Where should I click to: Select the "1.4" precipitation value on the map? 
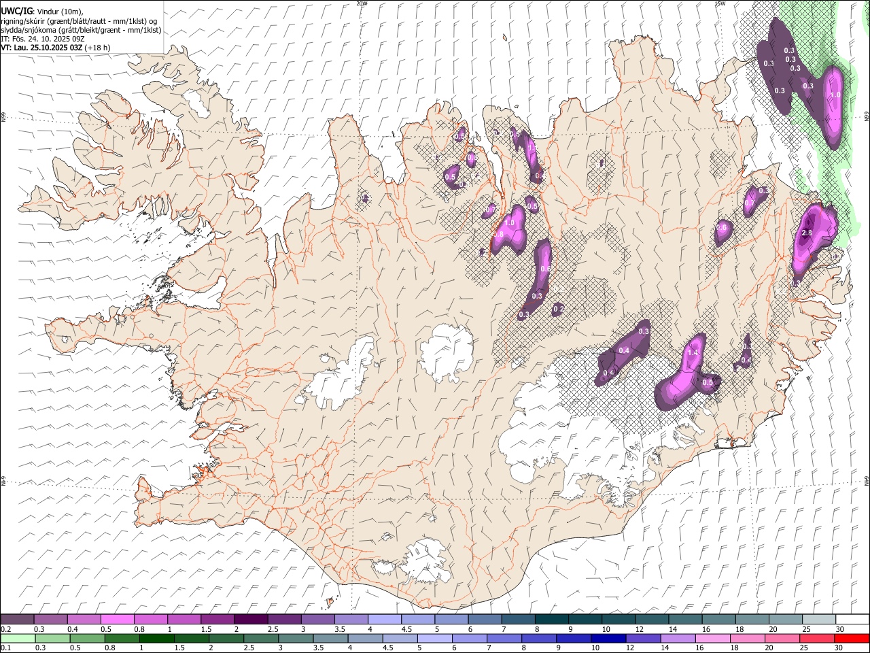pos(693,353)
